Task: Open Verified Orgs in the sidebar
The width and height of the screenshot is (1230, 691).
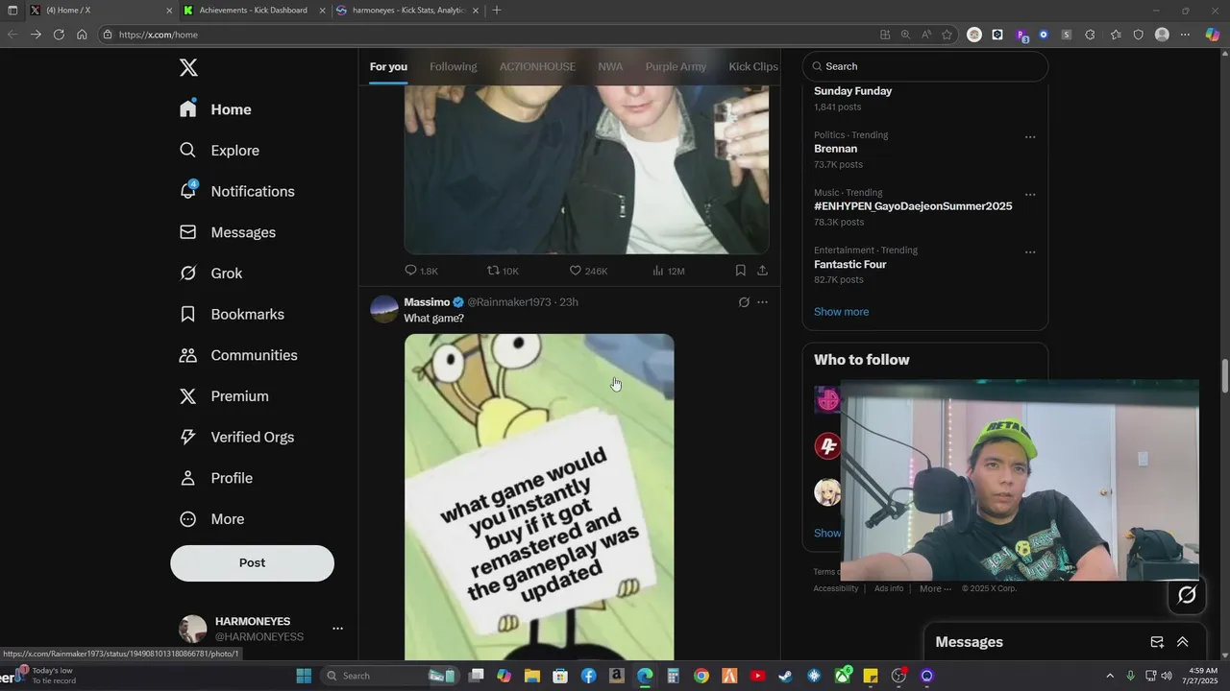Action: 237,437
